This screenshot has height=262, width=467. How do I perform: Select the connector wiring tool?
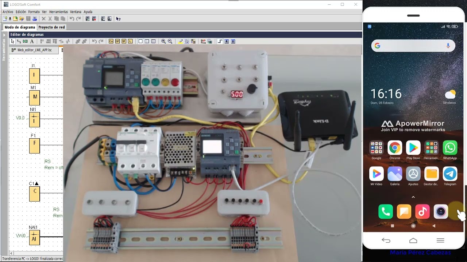tap(19, 41)
